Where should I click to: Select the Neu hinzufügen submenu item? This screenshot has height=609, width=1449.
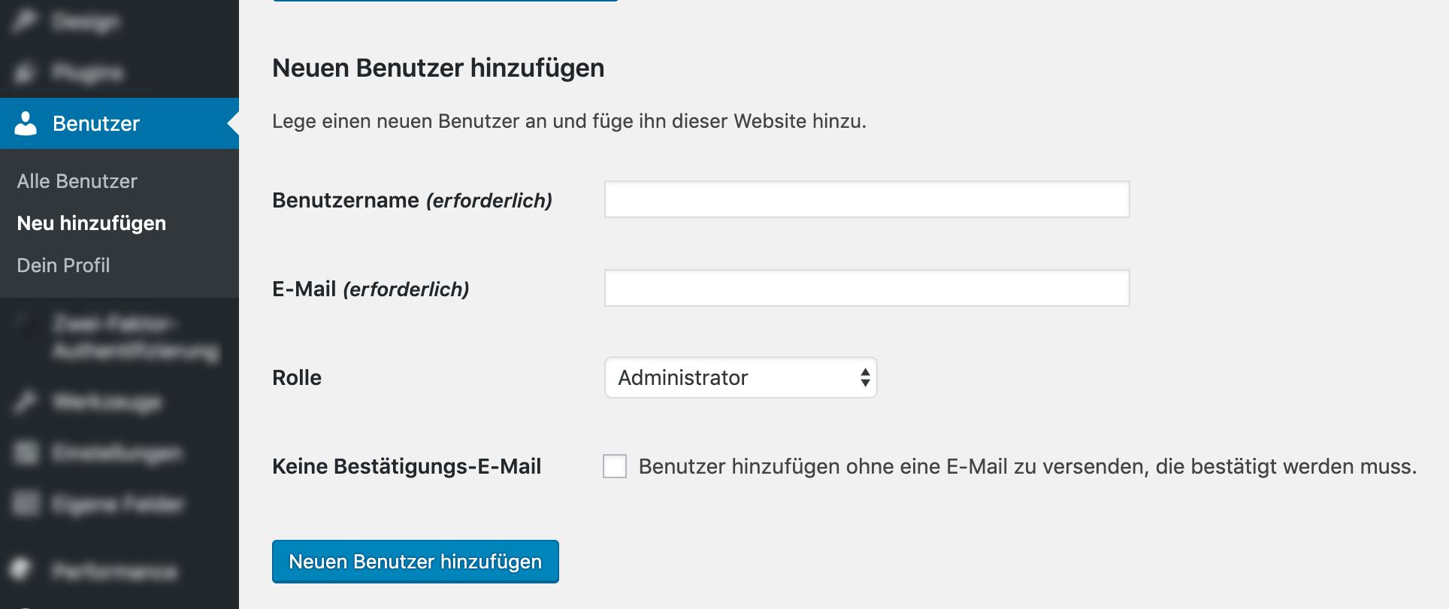pos(91,223)
